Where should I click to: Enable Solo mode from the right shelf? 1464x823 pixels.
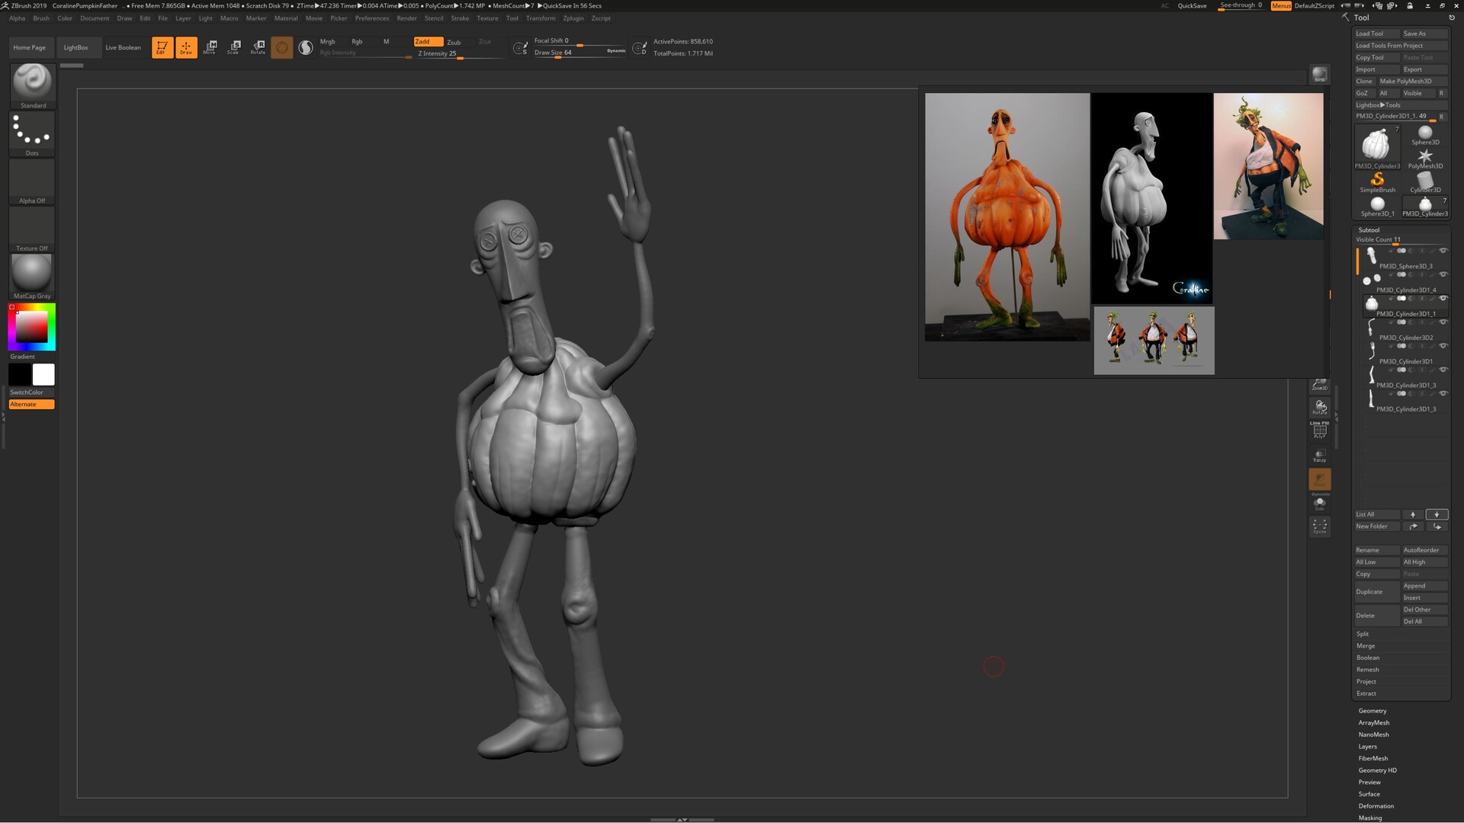pos(1320,503)
